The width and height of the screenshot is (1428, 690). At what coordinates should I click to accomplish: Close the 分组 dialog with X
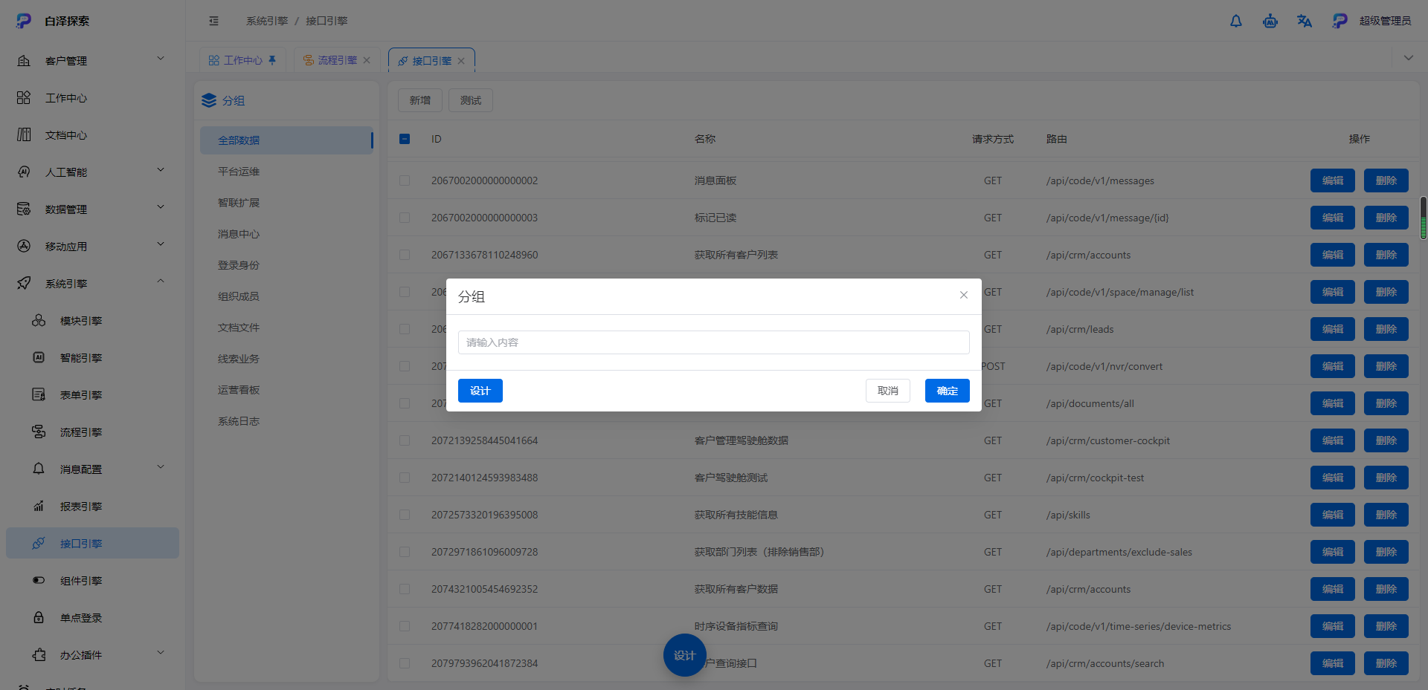964,295
